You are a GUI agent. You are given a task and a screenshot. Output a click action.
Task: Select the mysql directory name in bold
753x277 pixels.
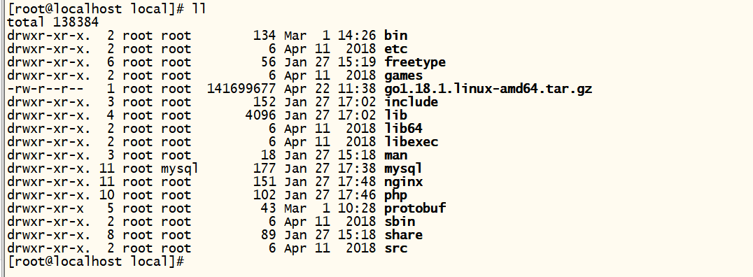[403, 169]
